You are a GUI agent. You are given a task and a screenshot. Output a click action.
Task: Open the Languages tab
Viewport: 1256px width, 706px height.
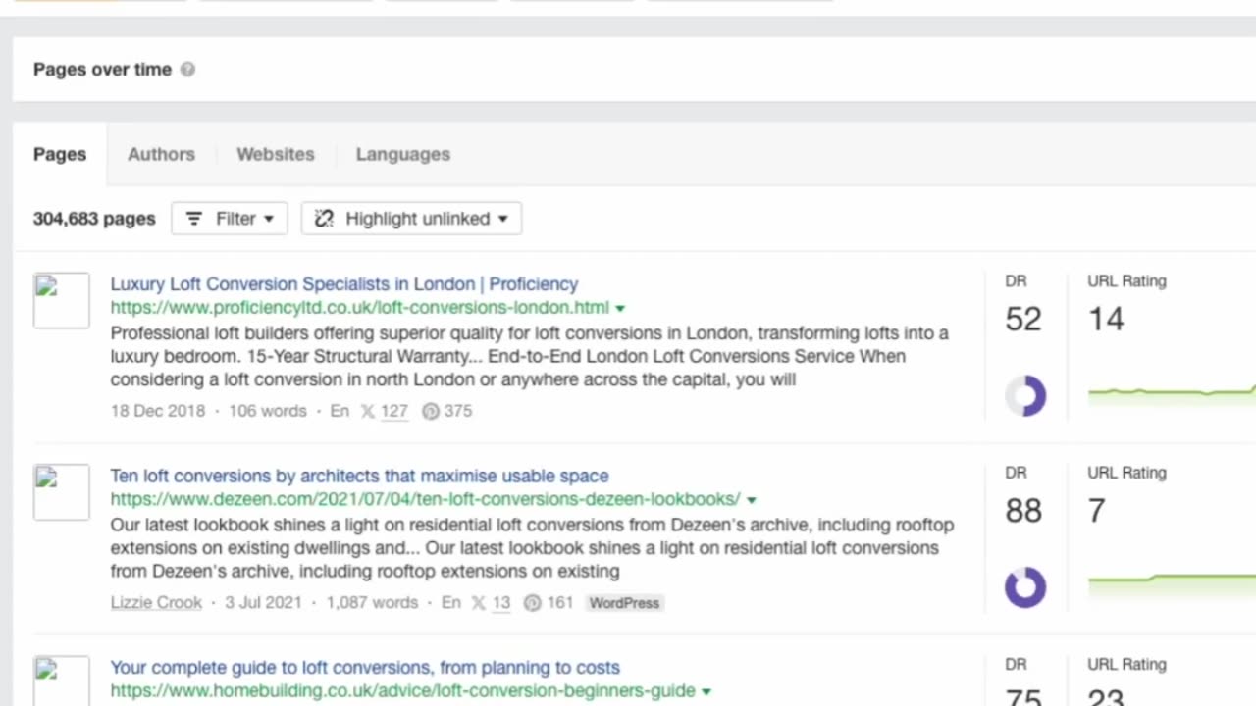403,154
